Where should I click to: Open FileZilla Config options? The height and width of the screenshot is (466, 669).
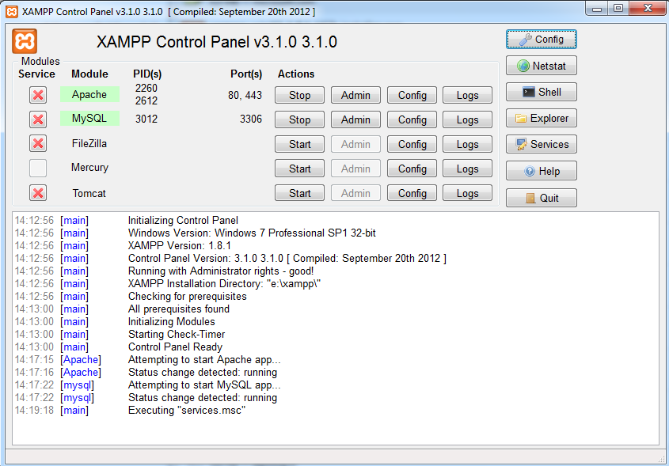(x=412, y=144)
